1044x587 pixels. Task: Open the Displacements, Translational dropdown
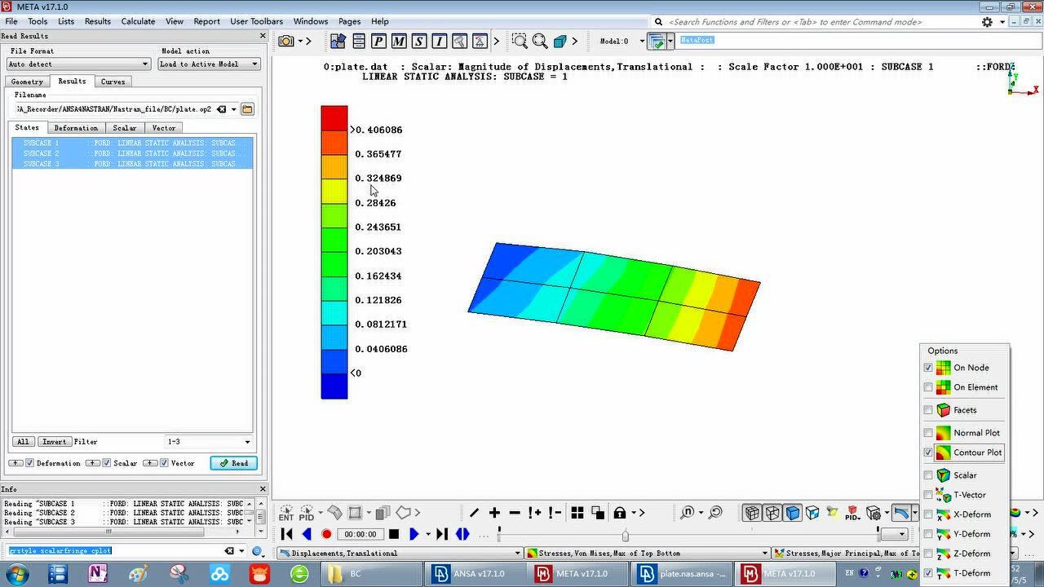tap(400, 554)
